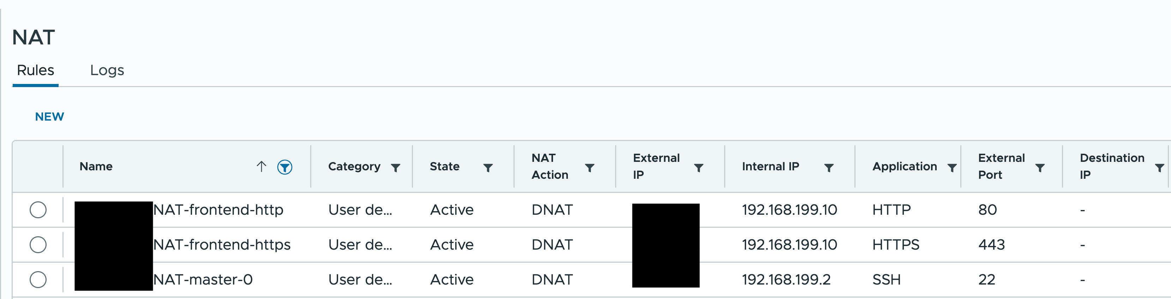Open the External IP column filter
The height and width of the screenshot is (299, 1171).
click(x=699, y=167)
